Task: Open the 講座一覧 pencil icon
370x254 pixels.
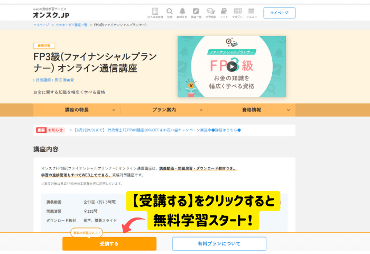Action: pyautogui.click(x=196, y=13)
